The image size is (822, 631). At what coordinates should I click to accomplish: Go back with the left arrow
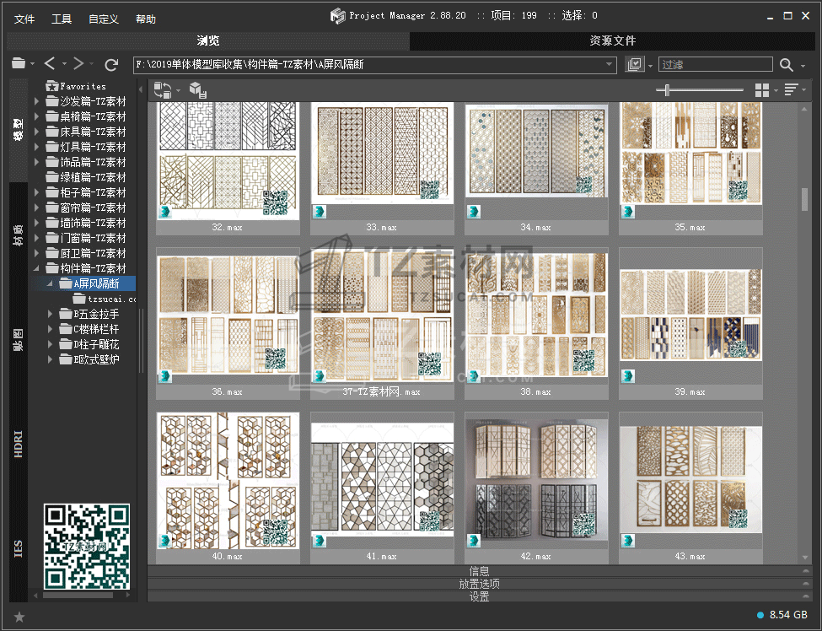tap(50, 64)
